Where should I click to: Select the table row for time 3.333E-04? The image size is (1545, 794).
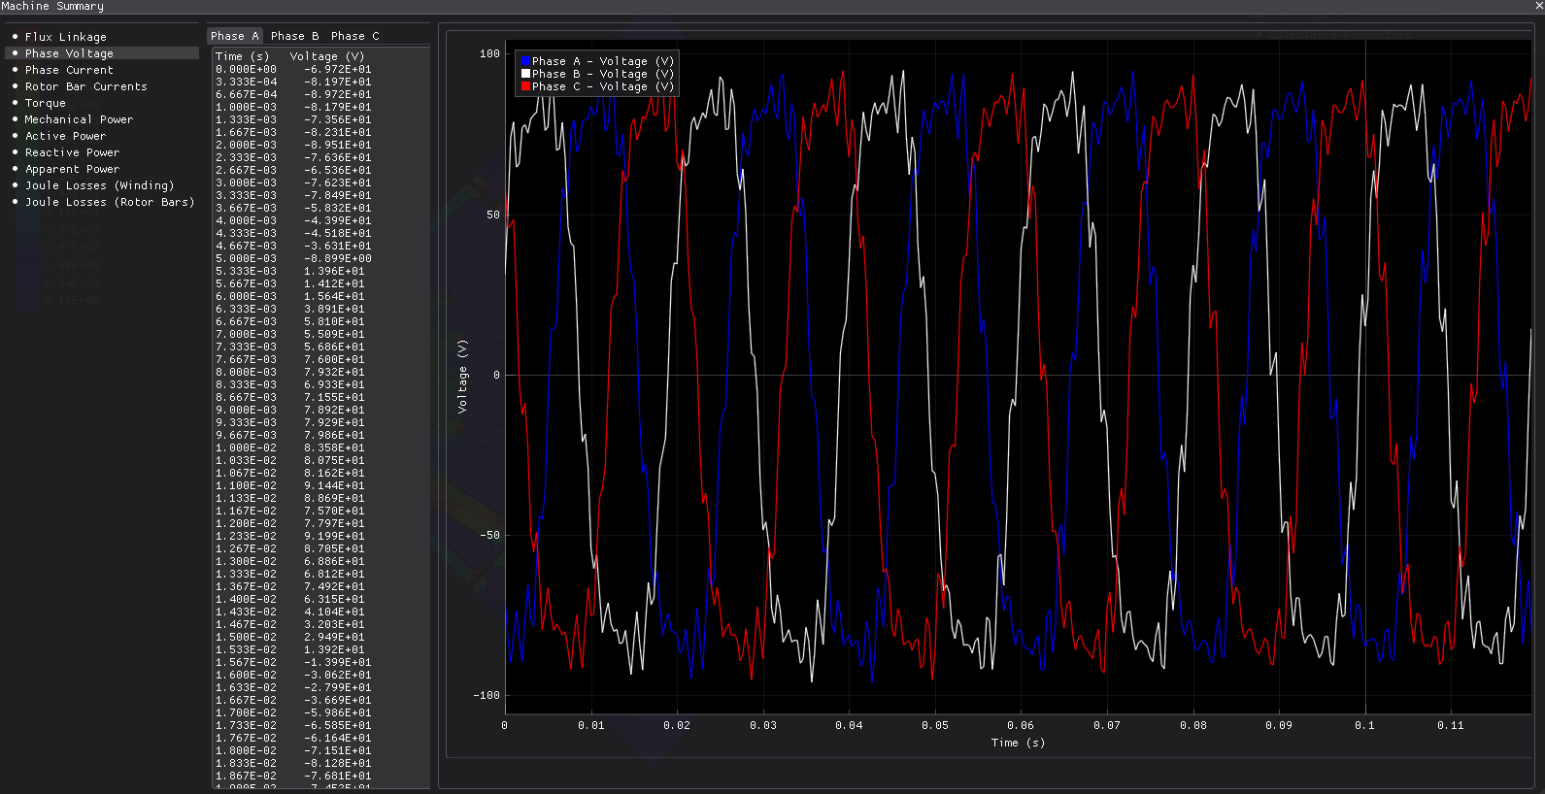point(320,82)
